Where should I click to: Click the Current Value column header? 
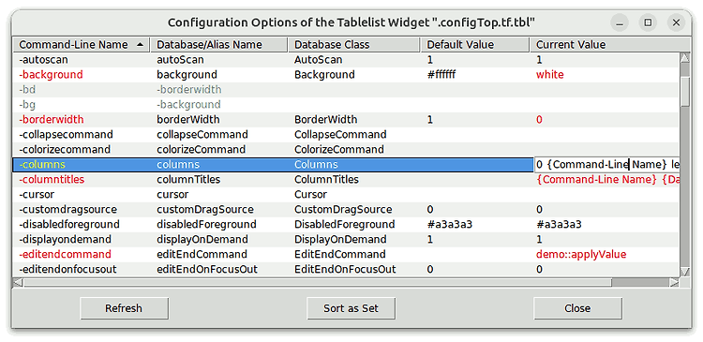[610, 45]
